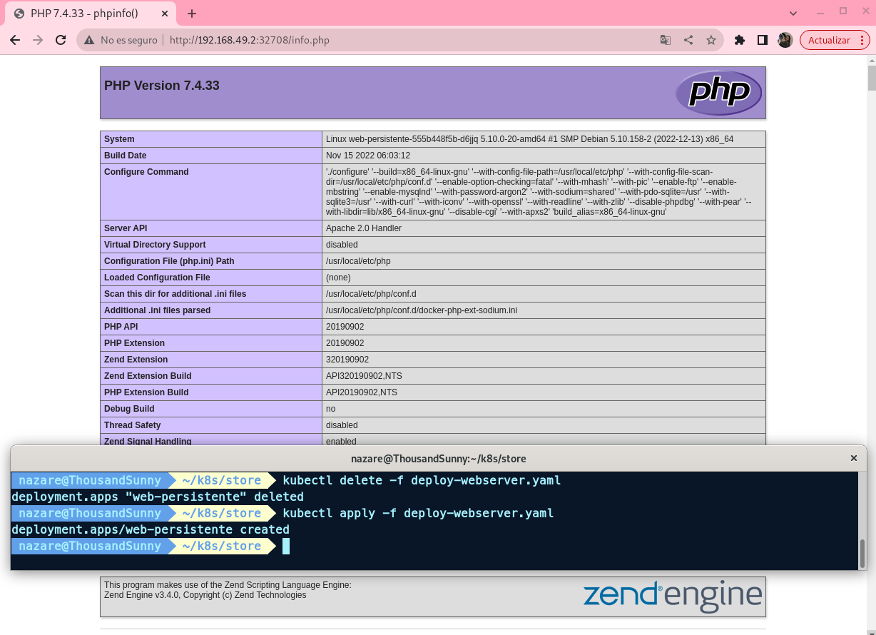Screen dimensions: 876x635
Task: Click the Zend Engine logo
Action: 672,596
